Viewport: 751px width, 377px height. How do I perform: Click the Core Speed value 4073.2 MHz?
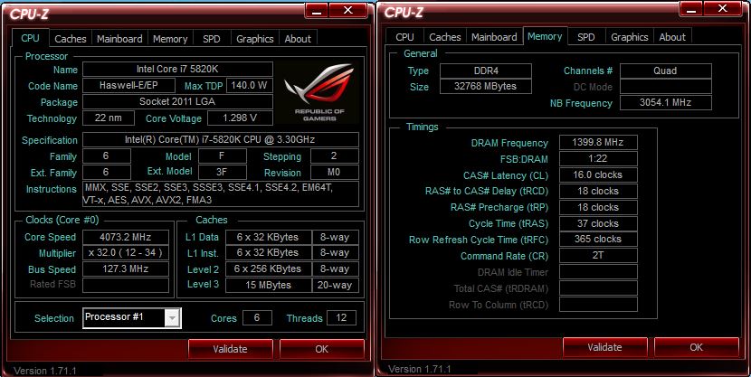(x=126, y=237)
